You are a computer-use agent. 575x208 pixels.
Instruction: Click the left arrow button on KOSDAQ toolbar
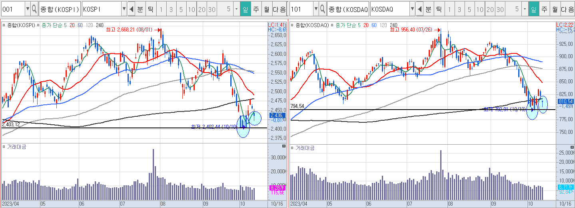point(419,9)
